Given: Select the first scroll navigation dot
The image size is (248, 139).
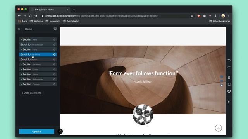Looking at the screenshot, I should click(222, 77).
